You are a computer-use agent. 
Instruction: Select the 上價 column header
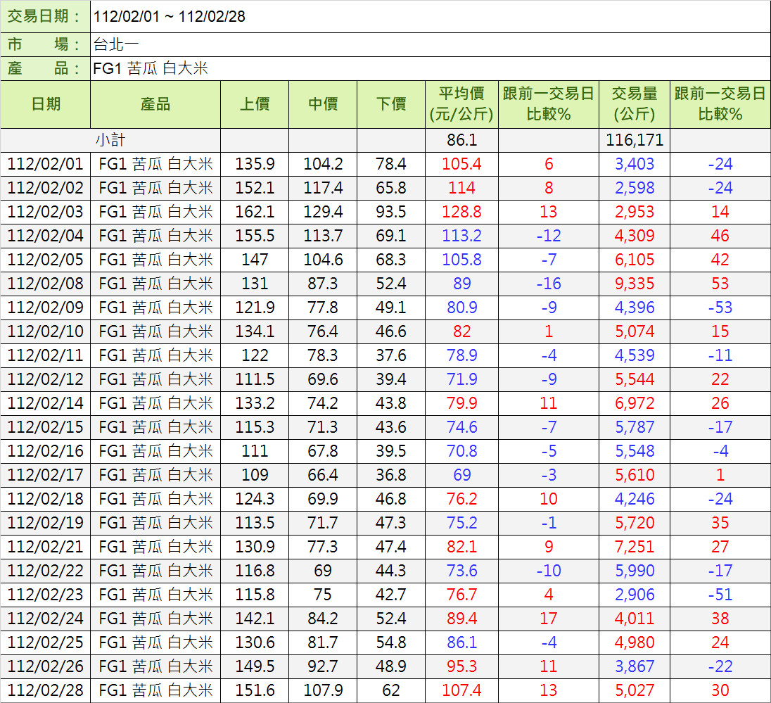(x=255, y=104)
